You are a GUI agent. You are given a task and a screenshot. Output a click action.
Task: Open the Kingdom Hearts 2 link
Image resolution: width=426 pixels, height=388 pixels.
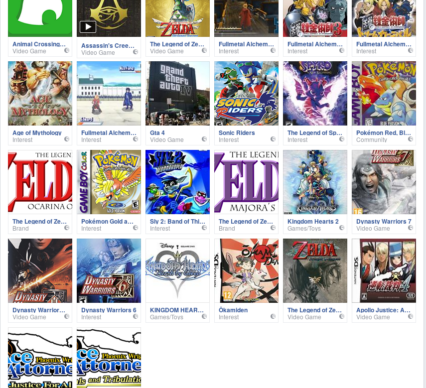pyautogui.click(x=313, y=221)
